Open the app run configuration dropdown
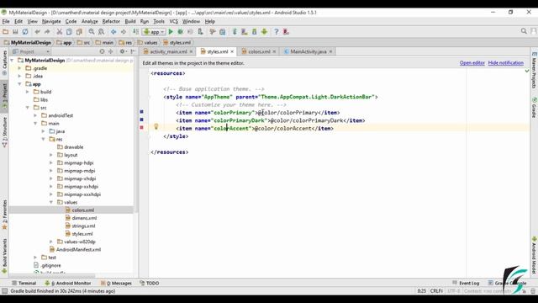 tap(154, 32)
